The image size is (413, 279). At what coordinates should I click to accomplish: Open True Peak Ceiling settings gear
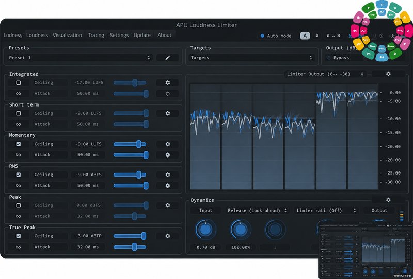coord(167,236)
